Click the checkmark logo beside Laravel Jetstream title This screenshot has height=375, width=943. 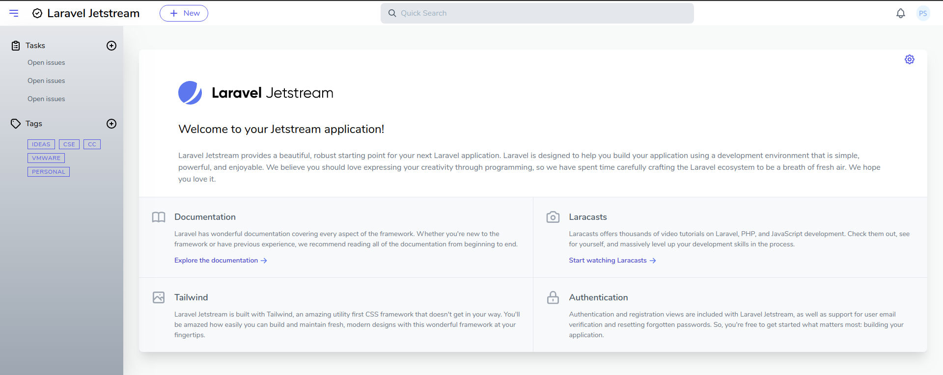click(x=37, y=13)
